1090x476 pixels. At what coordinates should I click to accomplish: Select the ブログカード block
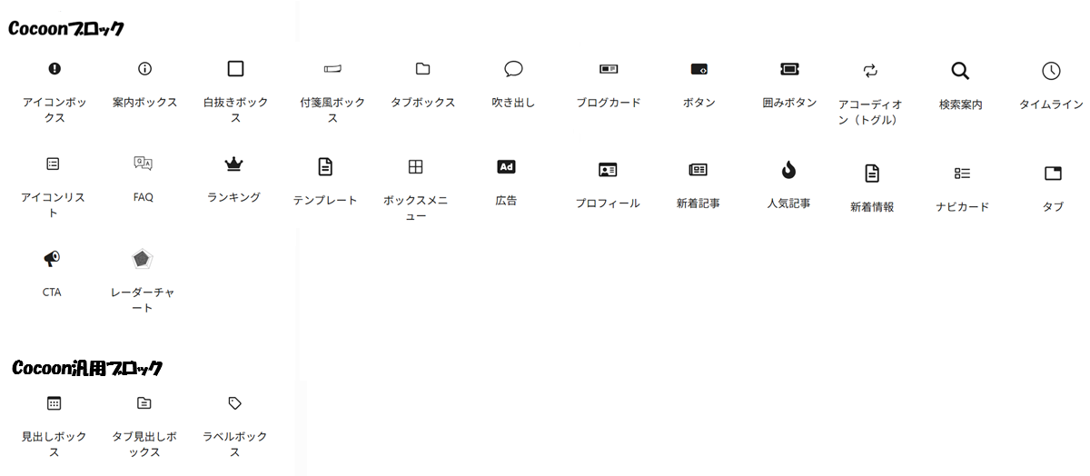pos(608,69)
